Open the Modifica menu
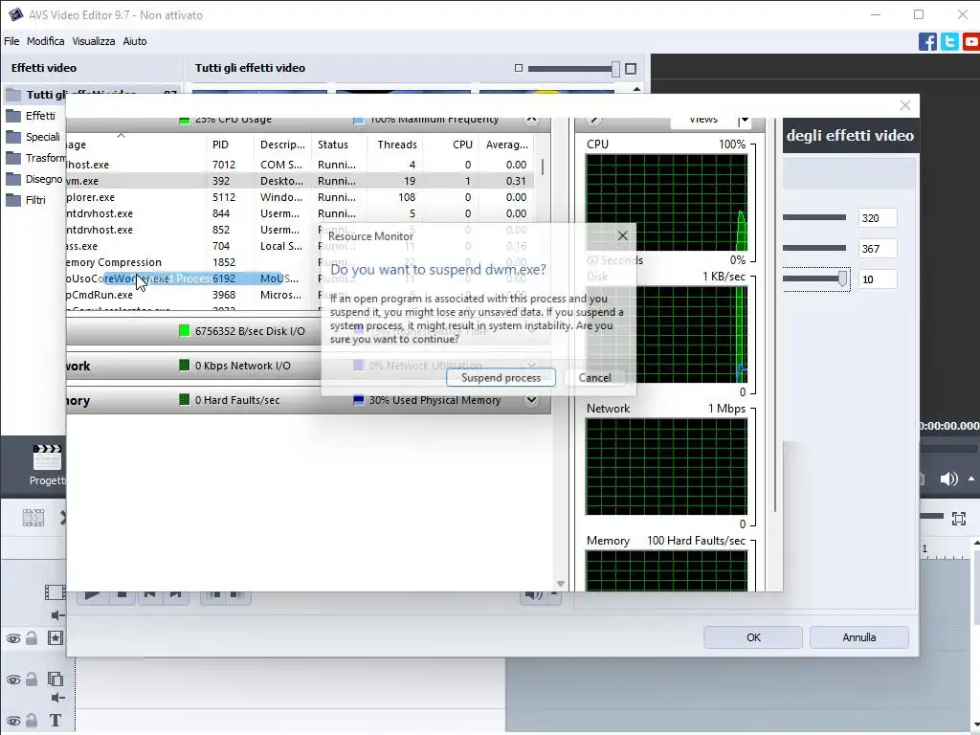980x735 pixels. click(x=45, y=41)
